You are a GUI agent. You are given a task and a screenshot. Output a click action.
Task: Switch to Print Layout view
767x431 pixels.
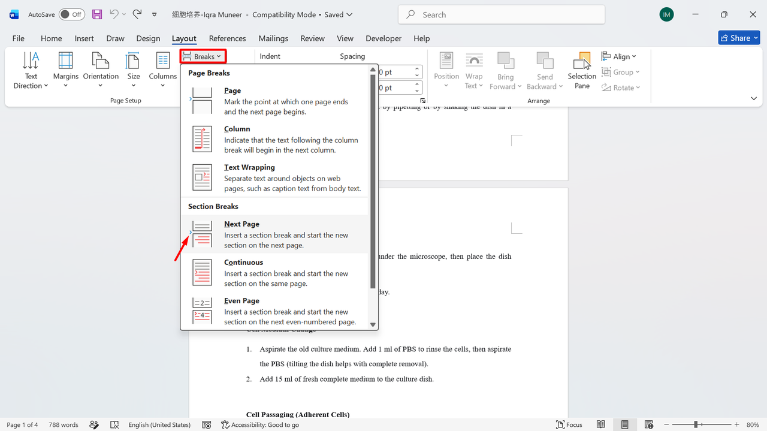click(624, 424)
